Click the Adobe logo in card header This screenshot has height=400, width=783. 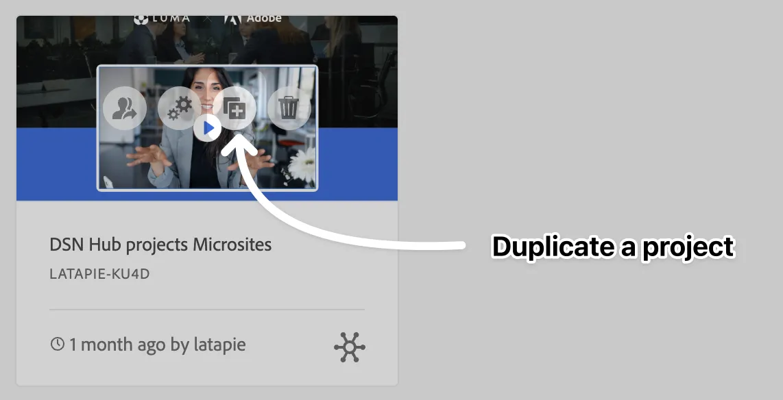tap(253, 18)
